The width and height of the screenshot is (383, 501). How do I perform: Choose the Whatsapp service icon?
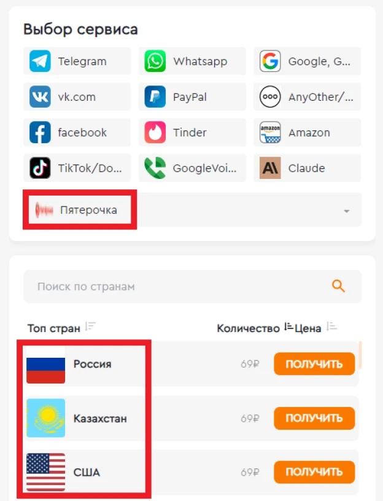tap(155, 61)
